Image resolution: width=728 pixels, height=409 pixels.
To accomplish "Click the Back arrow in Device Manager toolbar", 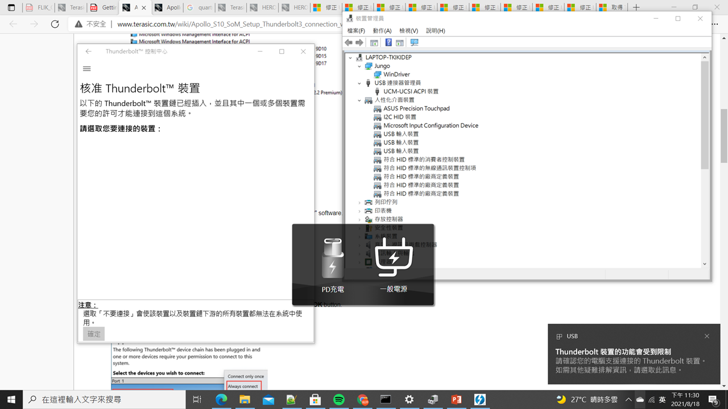I will click(349, 43).
